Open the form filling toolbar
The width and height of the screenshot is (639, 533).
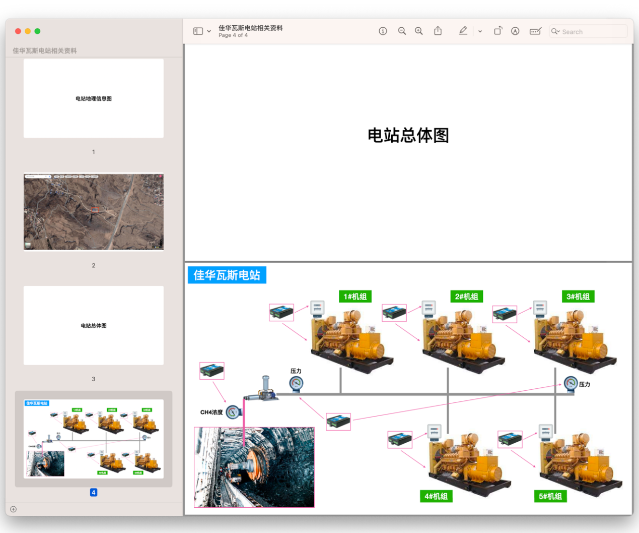point(535,31)
